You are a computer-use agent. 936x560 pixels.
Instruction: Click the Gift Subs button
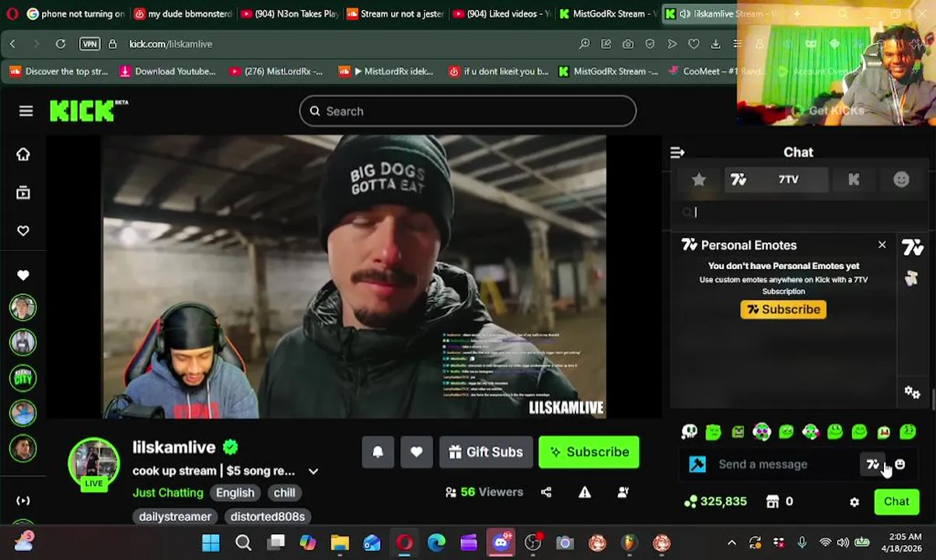(x=486, y=452)
